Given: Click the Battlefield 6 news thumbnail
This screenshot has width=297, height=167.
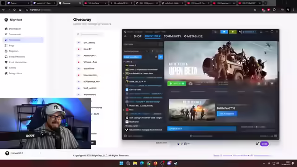Looking at the screenshot, I should (x=192, y=110).
